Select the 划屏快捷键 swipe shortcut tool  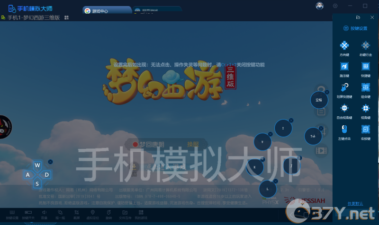pyautogui.click(x=344, y=90)
